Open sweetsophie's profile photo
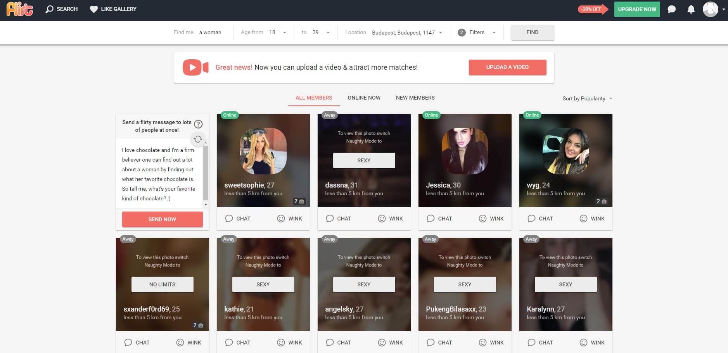Viewport: 728px width, 353px height. coord(263,151)
